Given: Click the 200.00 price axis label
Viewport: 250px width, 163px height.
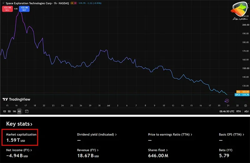Looking at the screenshot, I should pyautogui.click(x=246, y=25).
